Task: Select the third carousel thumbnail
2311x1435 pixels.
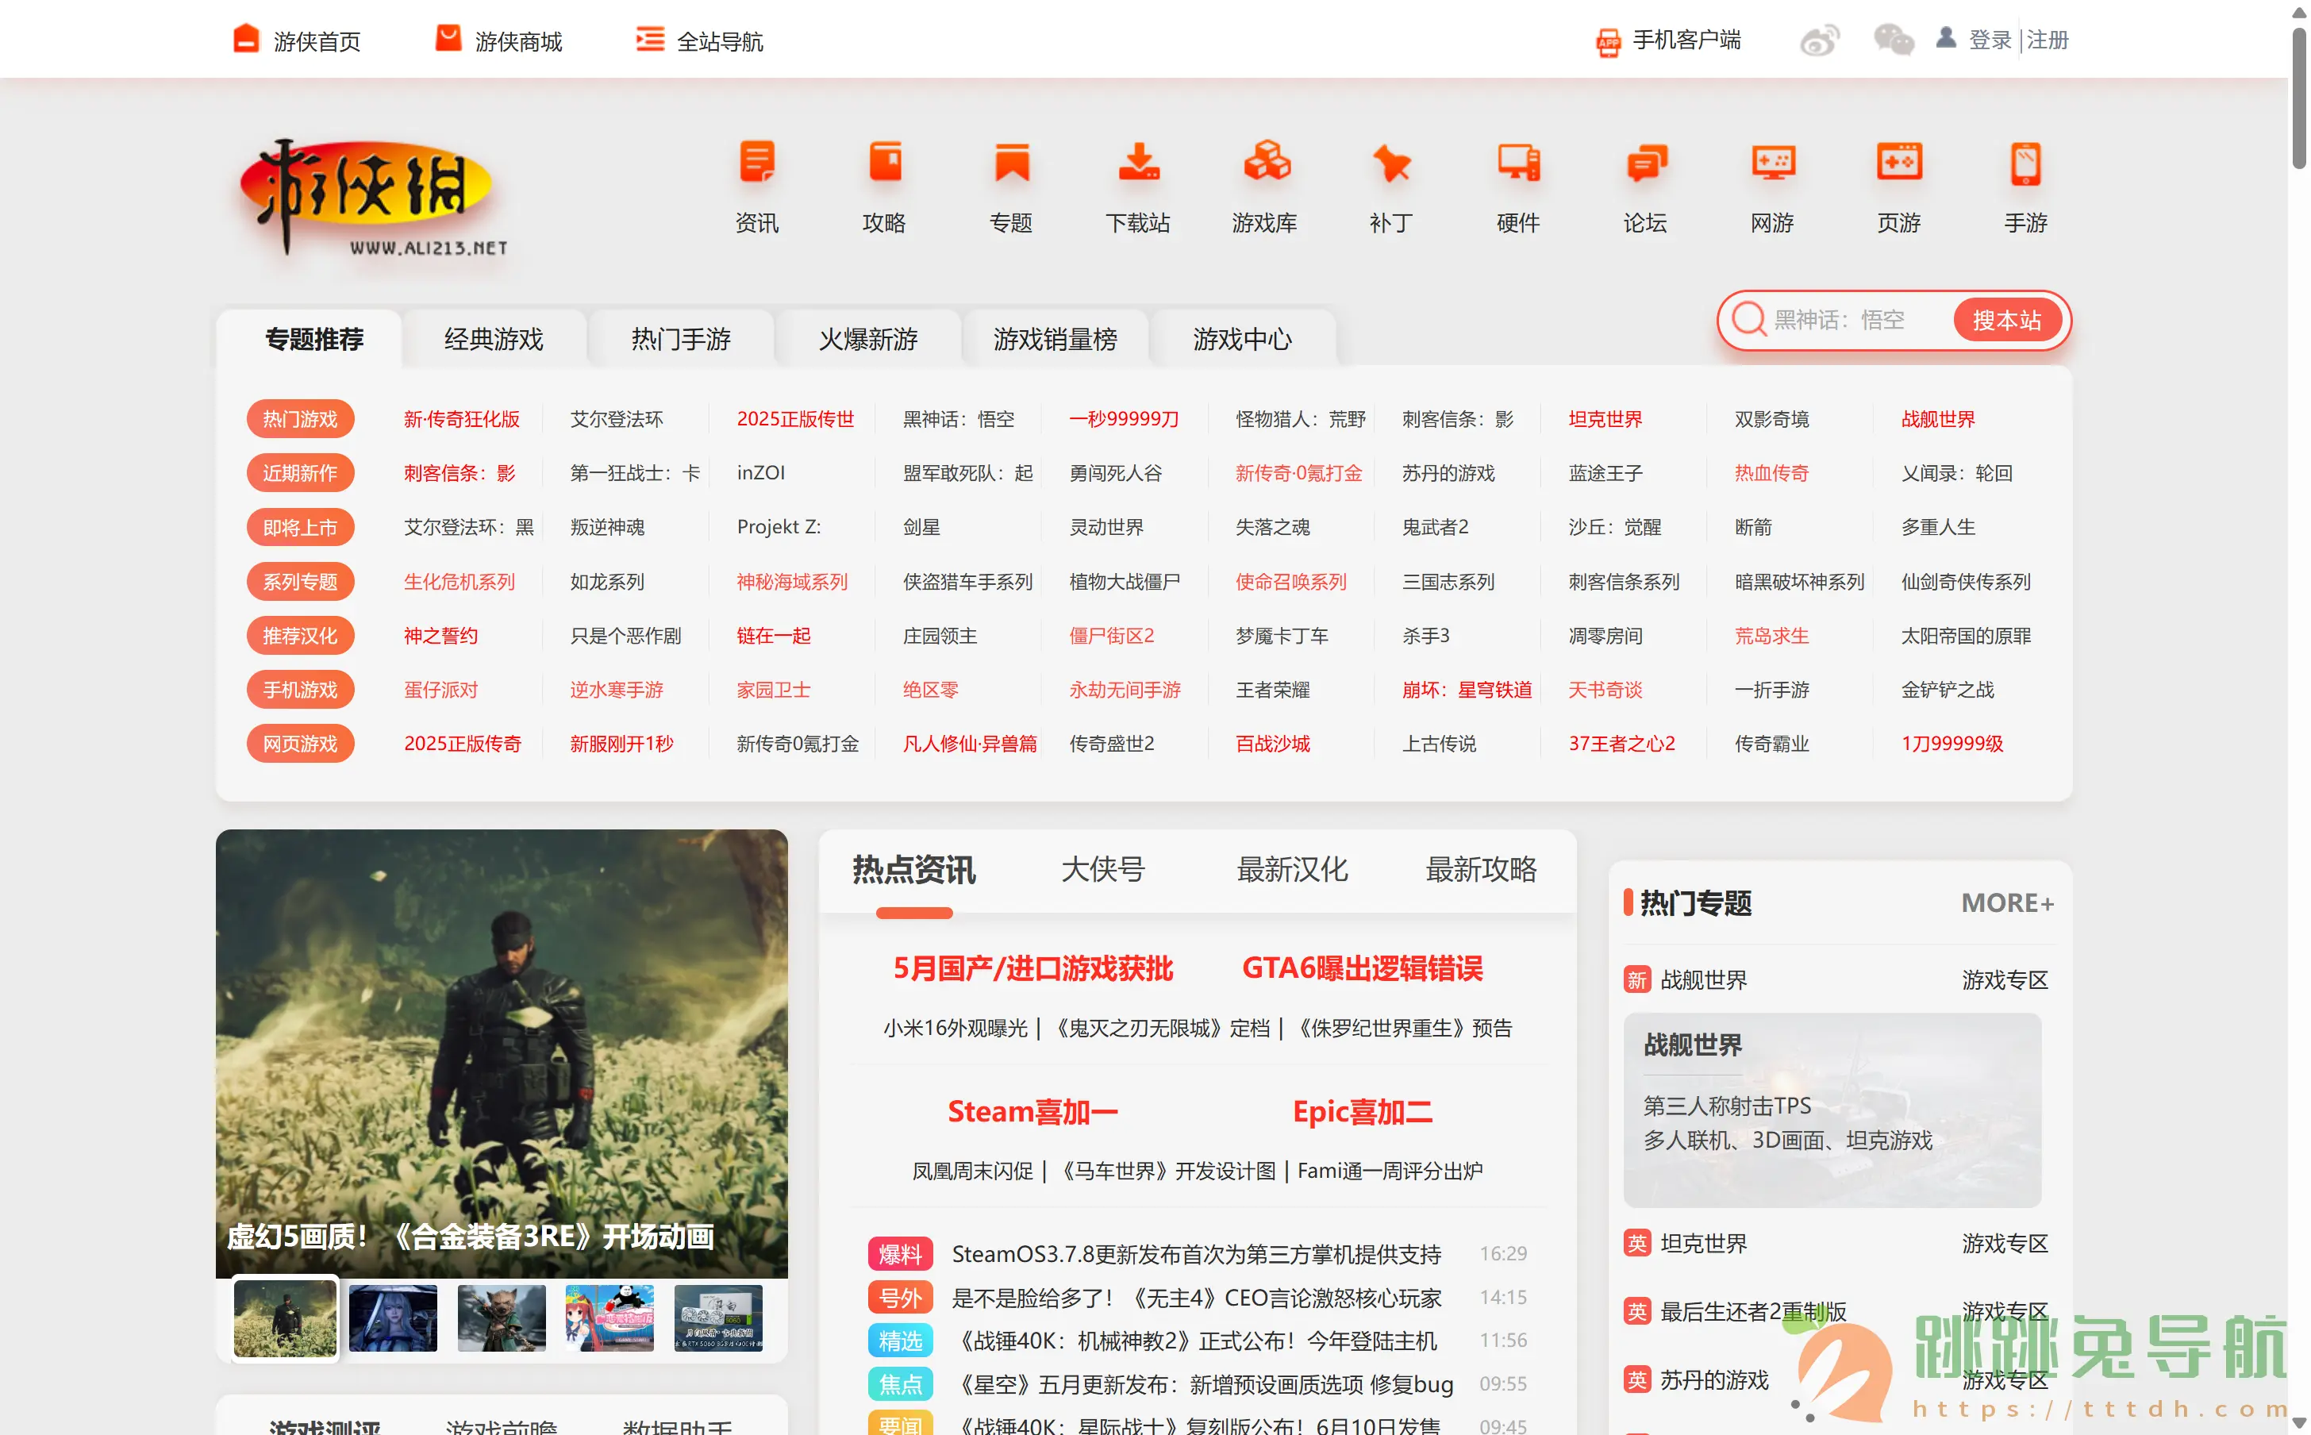Action: [501, 1318]
